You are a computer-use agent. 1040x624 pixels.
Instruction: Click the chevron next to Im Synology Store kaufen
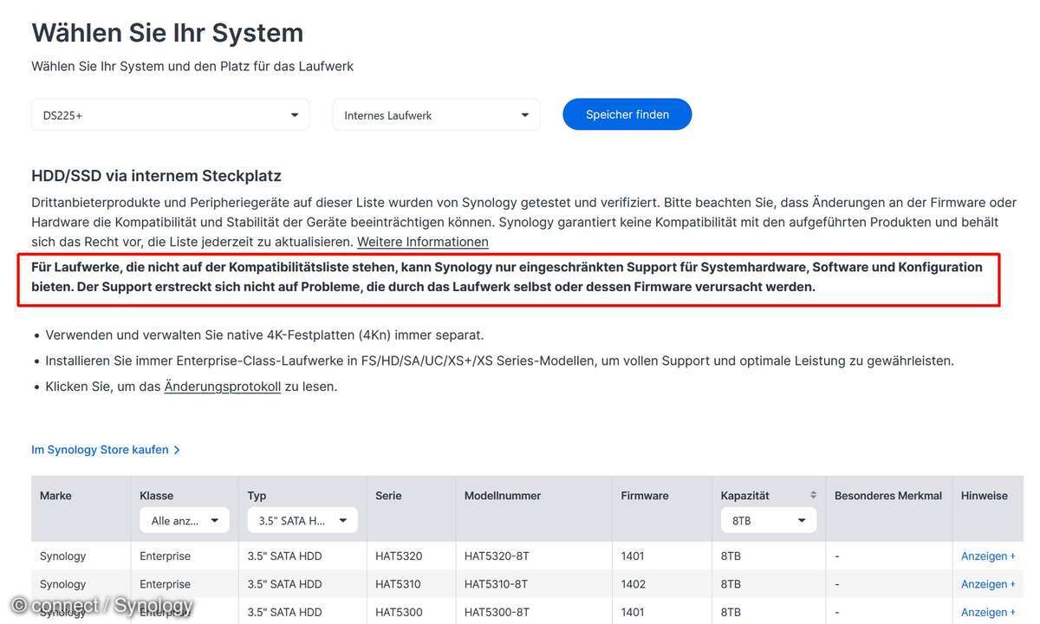(x=177, y=449)
